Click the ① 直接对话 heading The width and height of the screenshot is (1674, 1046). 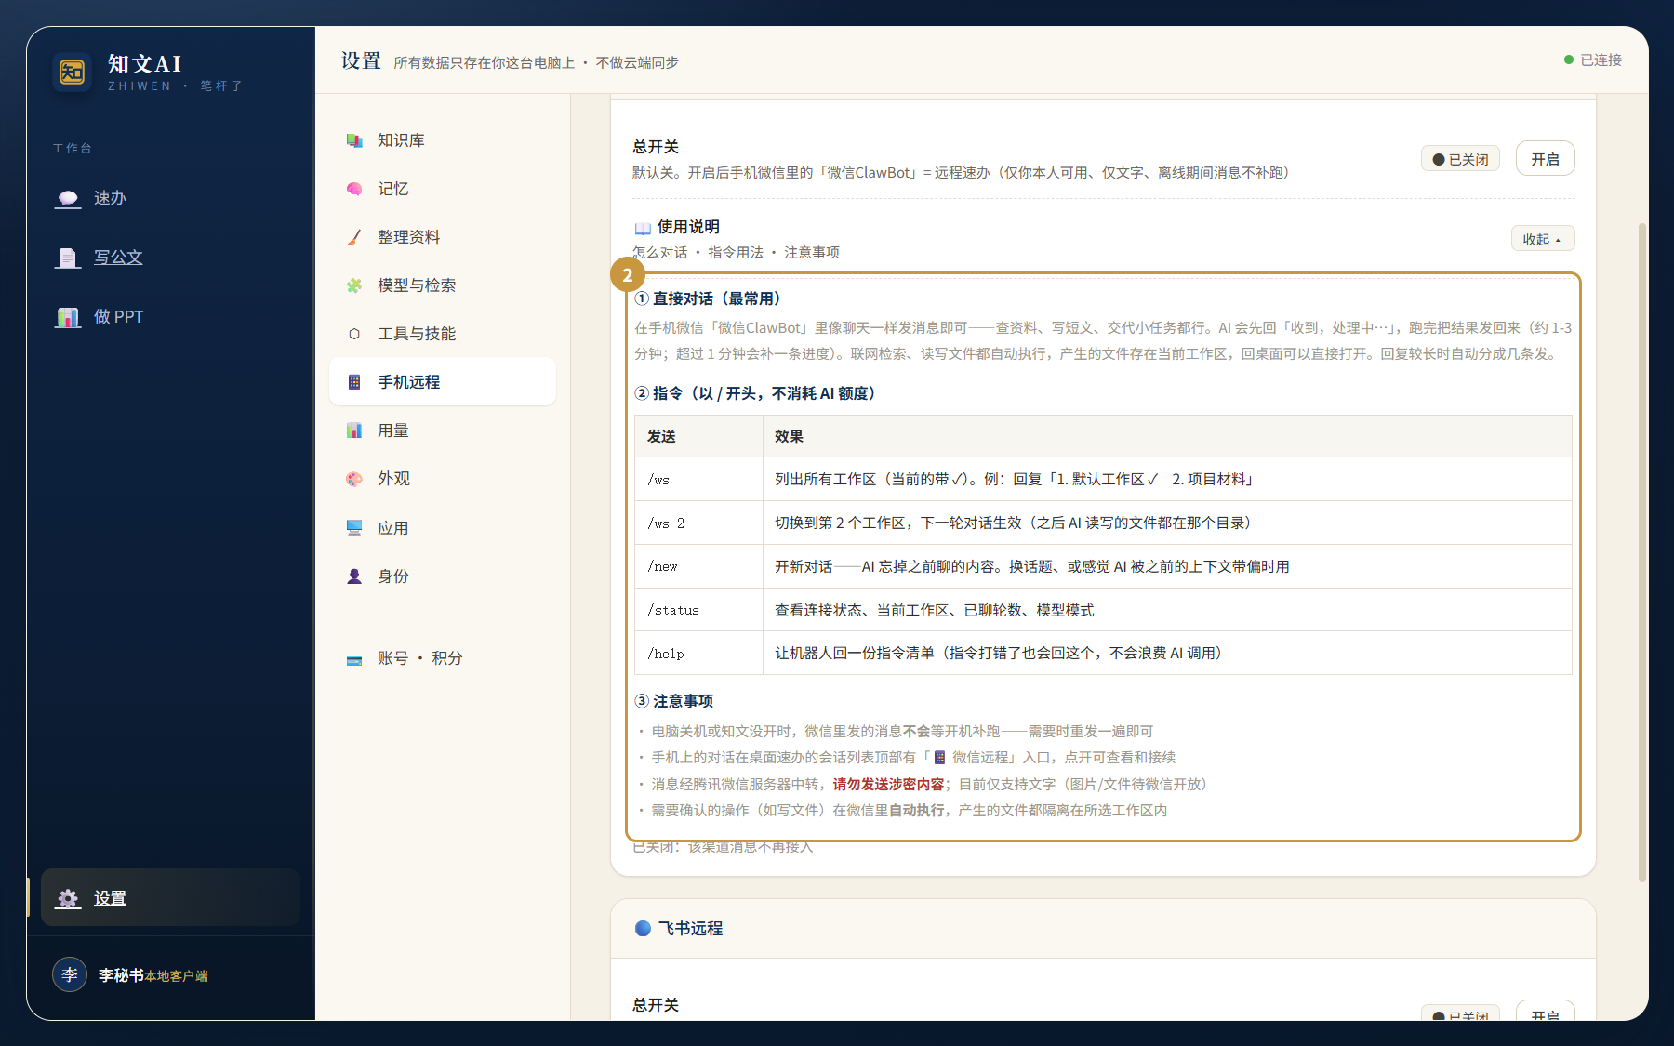coord(711,298)
